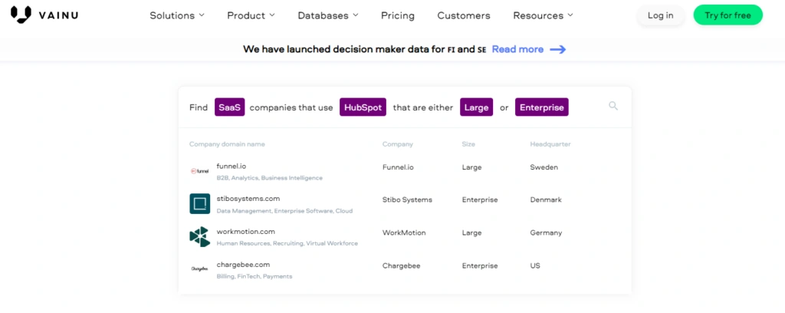This screenshot has width=785, height=313.
Task: Click the workmotion.com domain name
Action: (246, 232)
